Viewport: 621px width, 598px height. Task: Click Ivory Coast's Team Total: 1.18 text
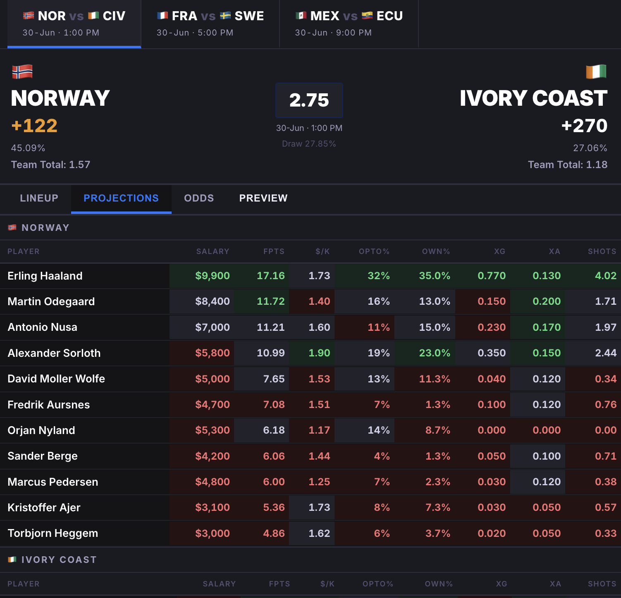click(x=568, y=165)
